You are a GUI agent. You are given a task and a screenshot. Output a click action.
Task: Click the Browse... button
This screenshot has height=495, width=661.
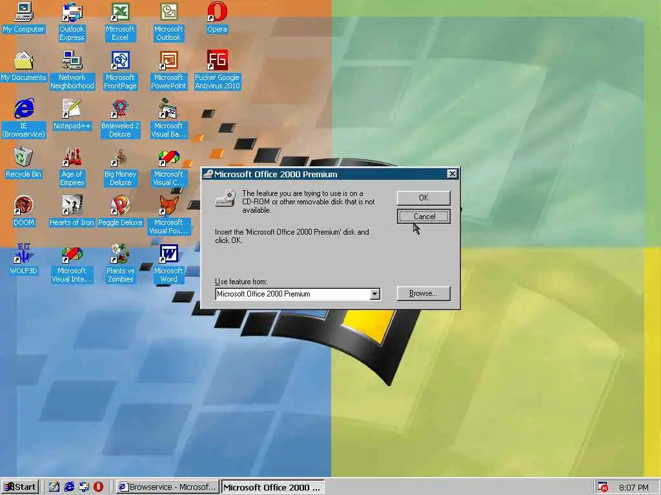pos(423,293)
